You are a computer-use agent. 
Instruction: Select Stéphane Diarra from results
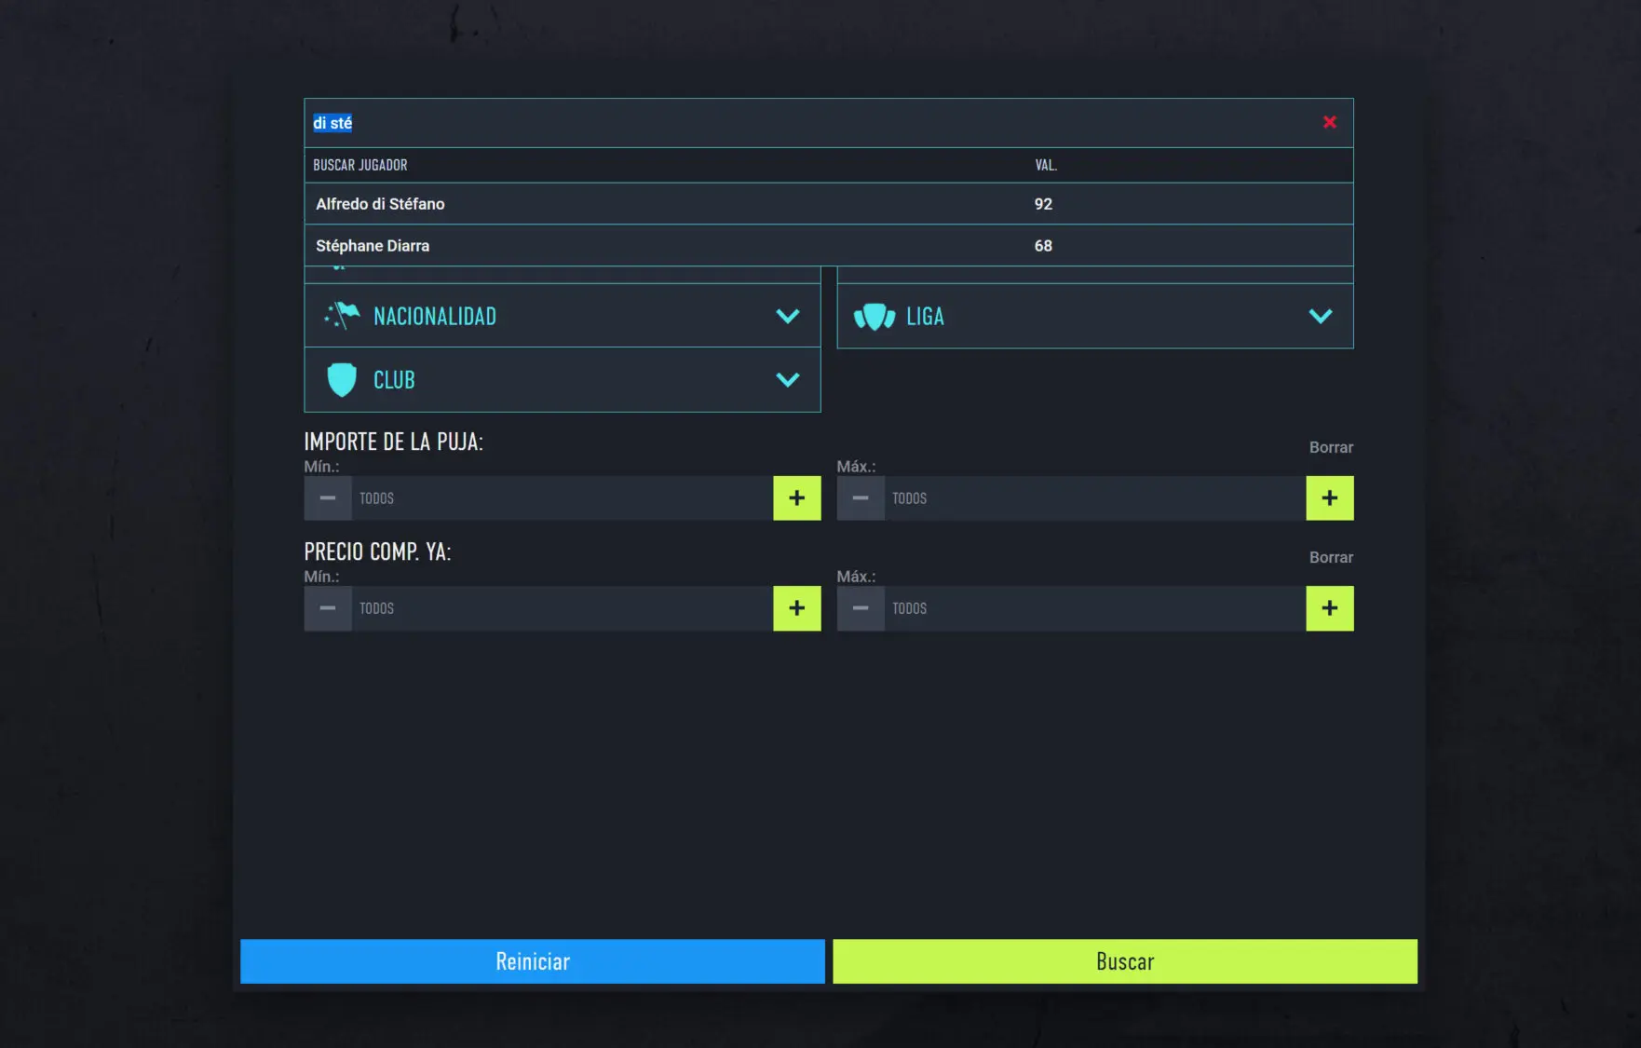click(828, 246)
